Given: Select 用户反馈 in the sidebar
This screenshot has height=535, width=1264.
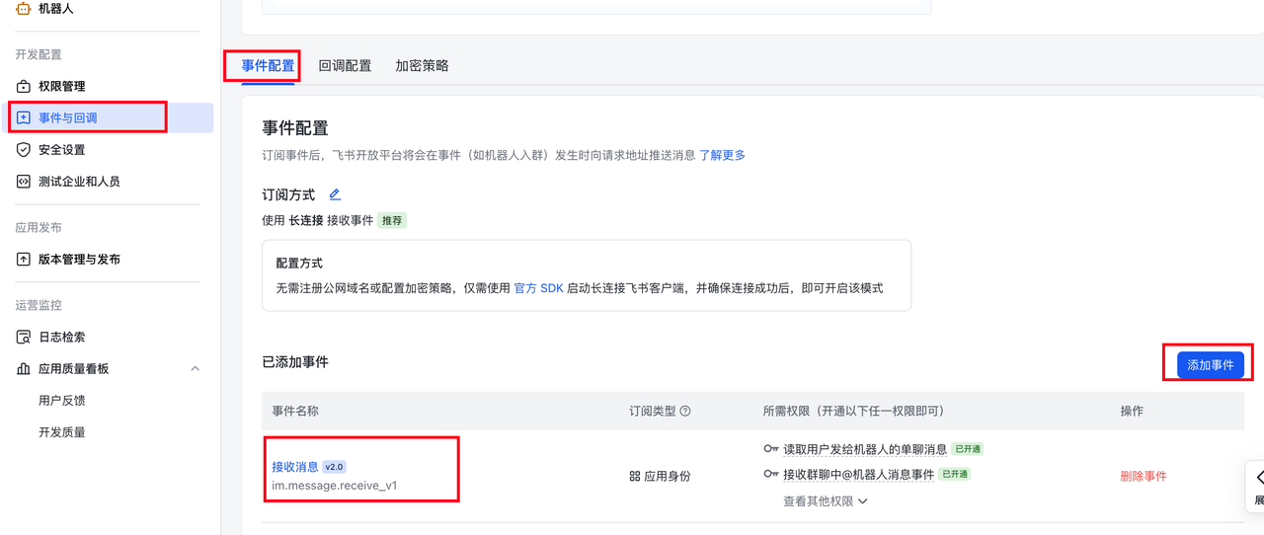Looking at the screenshot, I should (x=61, y=401).
